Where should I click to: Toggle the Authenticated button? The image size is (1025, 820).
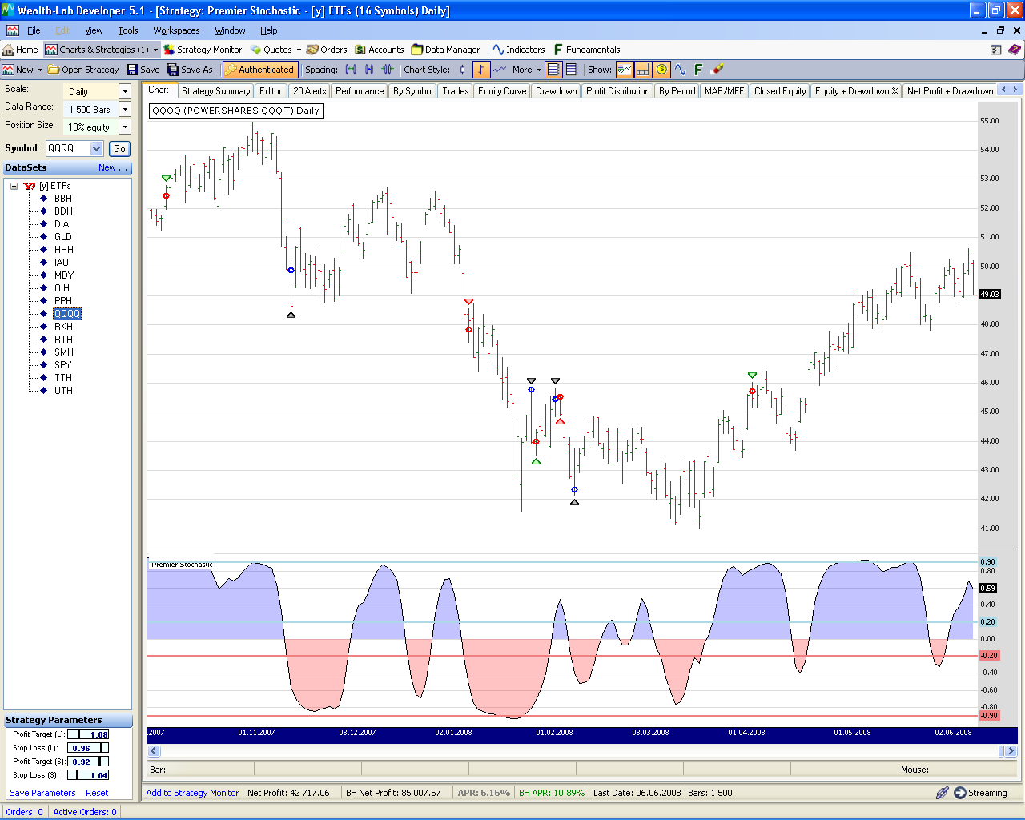(260, 70)
